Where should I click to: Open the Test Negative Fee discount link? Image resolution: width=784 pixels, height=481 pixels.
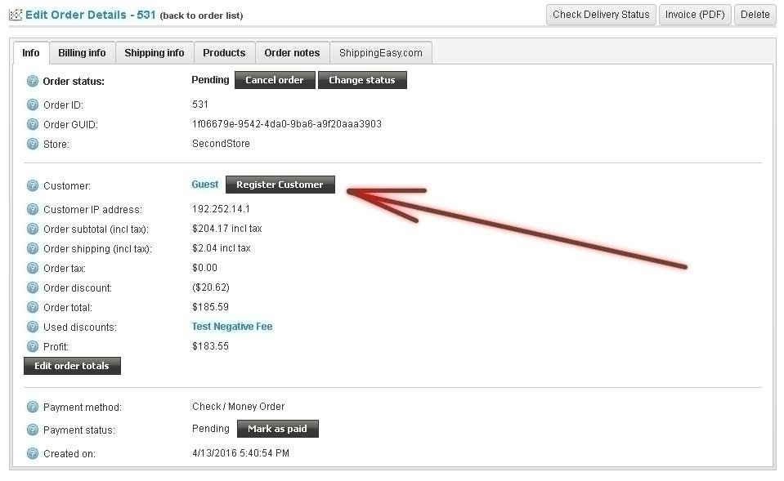pyautogui.click(x=232, y=326)
